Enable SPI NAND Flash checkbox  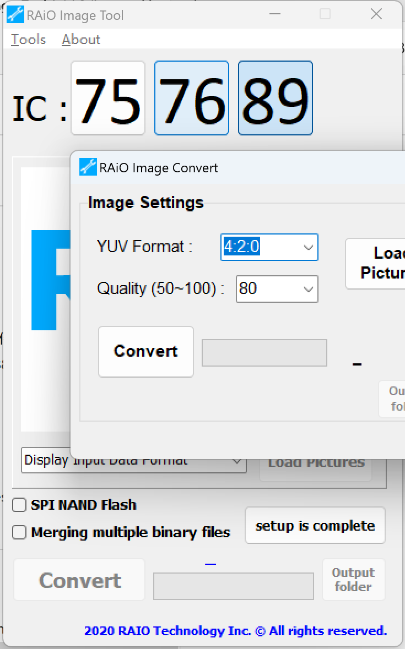click(x=20, y=505)
